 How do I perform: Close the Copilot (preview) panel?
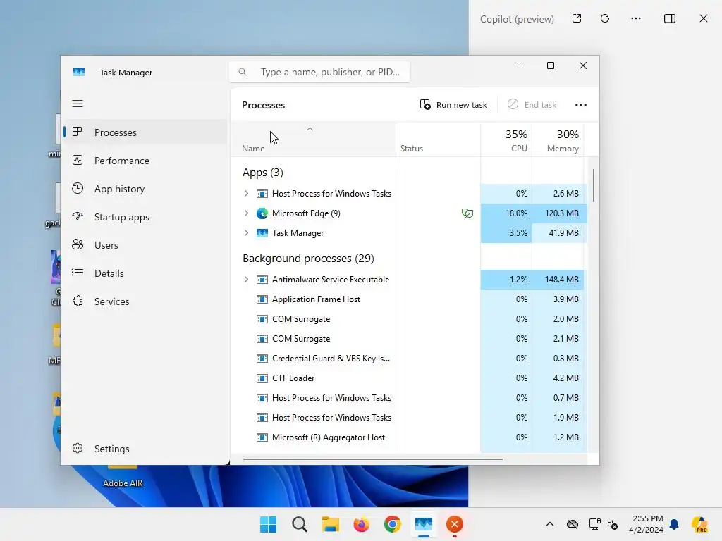[x=704, y=18]
